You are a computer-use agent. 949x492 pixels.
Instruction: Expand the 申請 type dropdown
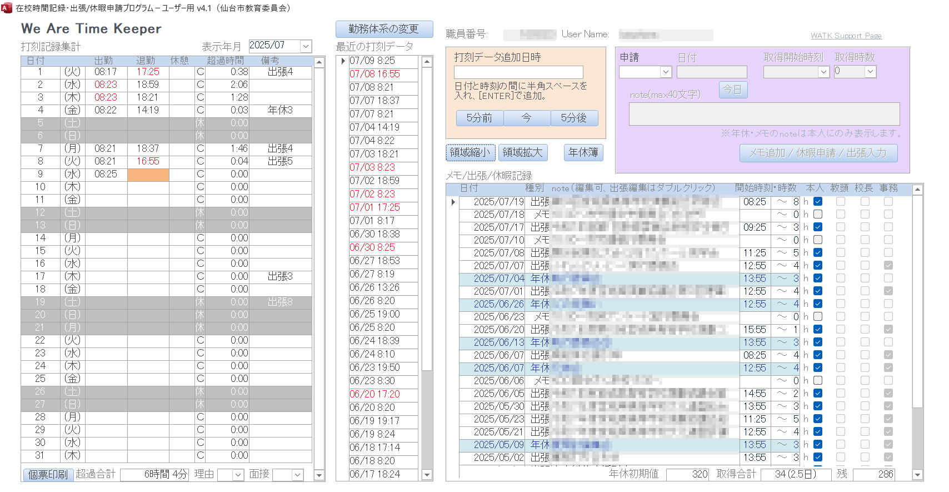coord(666,72)
